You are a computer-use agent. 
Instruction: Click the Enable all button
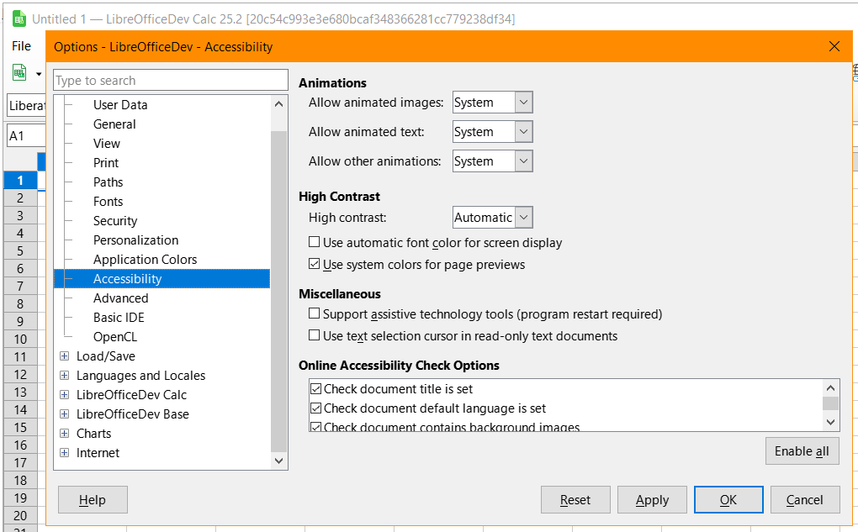point(802,451)
